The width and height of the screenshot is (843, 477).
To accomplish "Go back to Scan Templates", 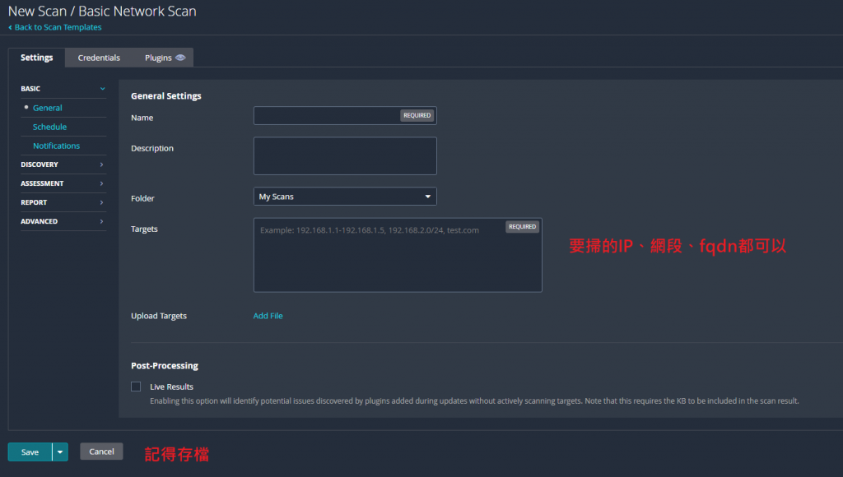I will [x=55, y=27].
